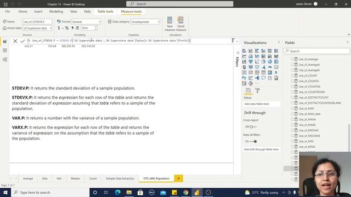The width and height of the screenshot is (351, 197).
Task: Click the Quick measure button
Action: coord(181,24)
